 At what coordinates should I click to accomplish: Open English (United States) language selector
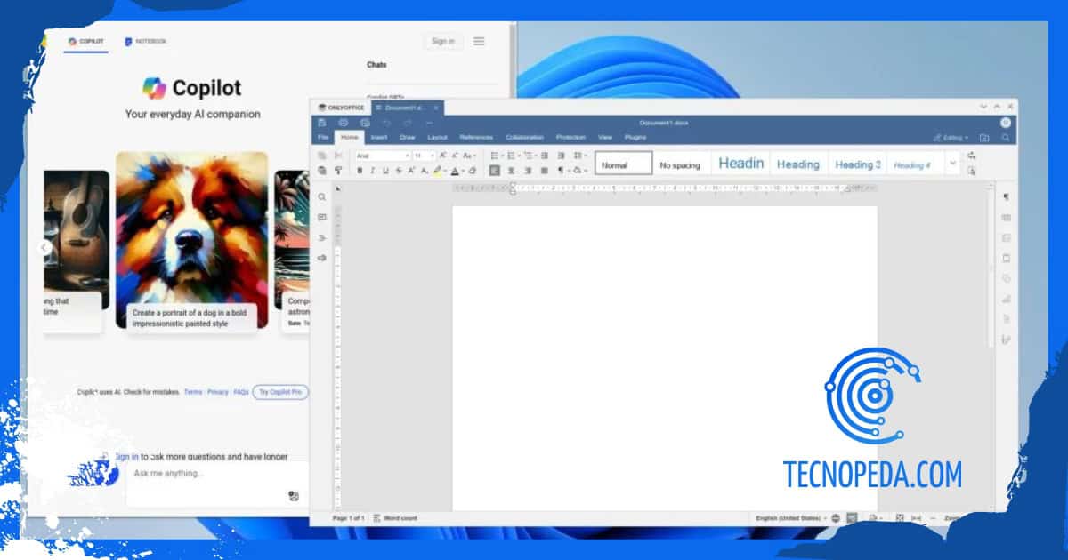coord(791,517)
